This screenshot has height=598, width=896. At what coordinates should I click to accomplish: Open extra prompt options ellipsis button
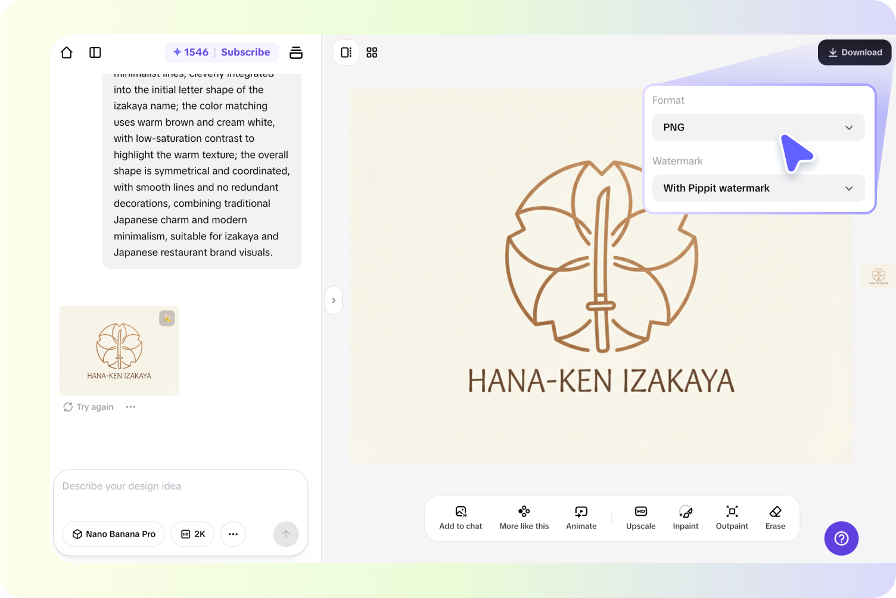[233, 534]
